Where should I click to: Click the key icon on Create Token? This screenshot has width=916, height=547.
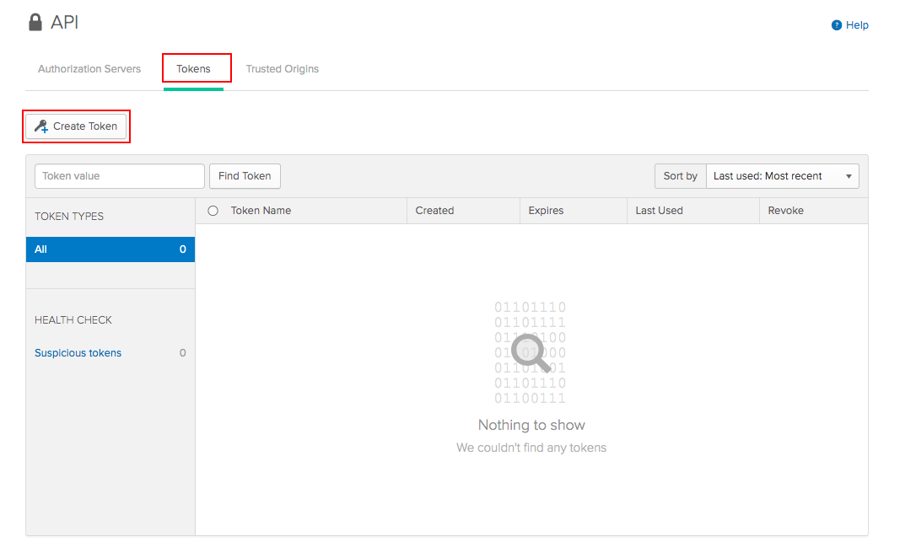[x=40, y=126]
